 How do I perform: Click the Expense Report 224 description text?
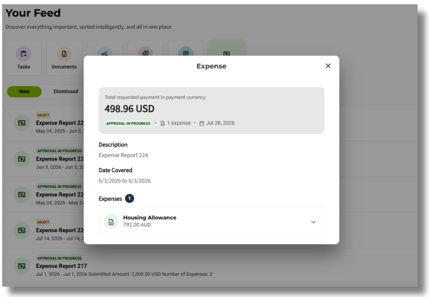[123, 155]
